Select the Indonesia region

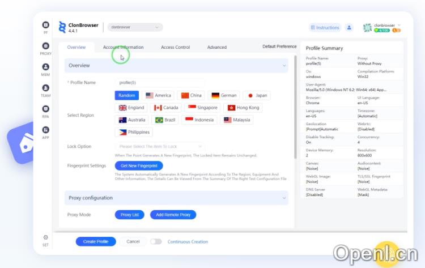click(x=199, y=120)
